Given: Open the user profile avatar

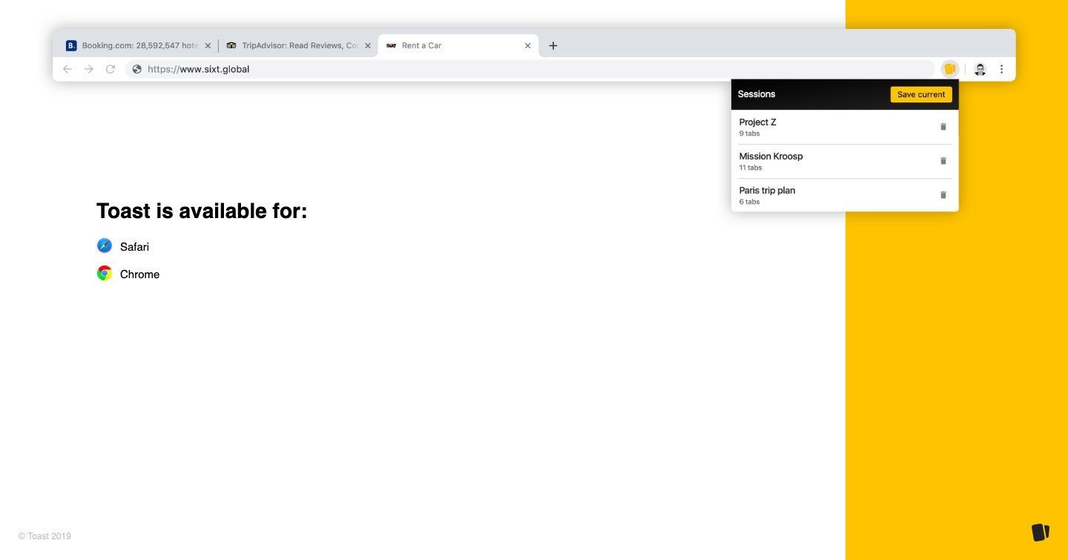Looking at the screenshot, I should click(980, 69).
